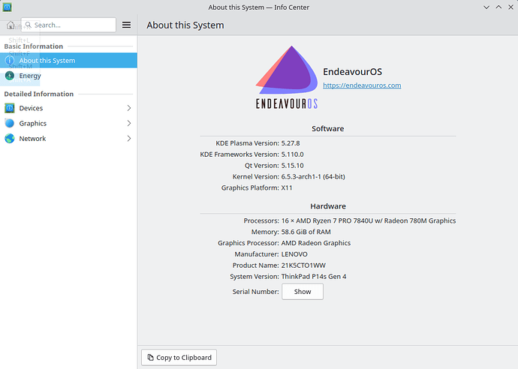Click the Hardware section heading
Viewport: 518px width, 369px height.
(x=328, y=206)
